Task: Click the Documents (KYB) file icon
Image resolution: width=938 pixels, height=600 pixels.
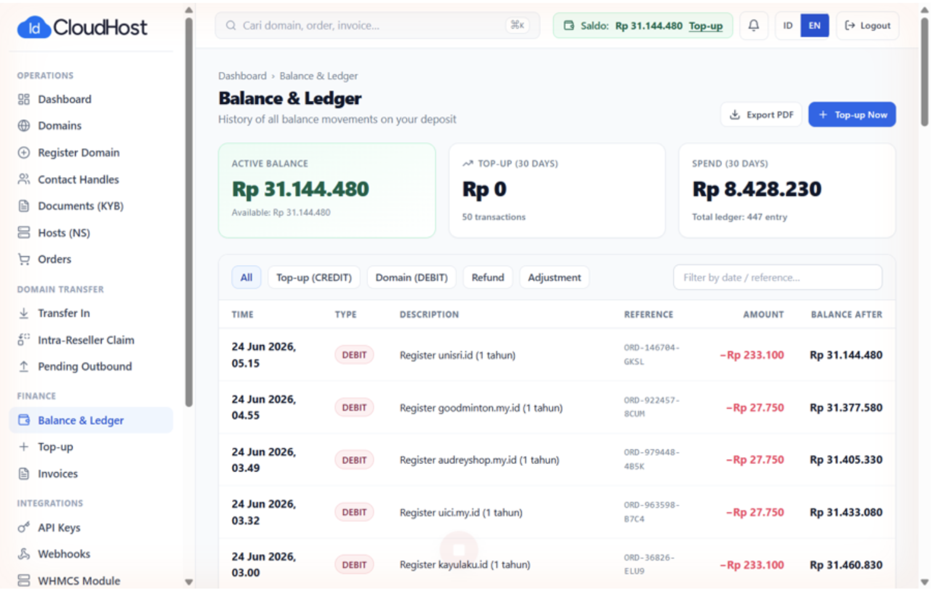Action: (x=24, y=206)
